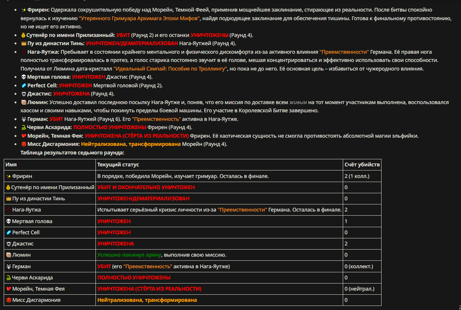
Task: Click red УНИЧТОЖЕН/ДЕМАТЕРИАЛИЗОВАН in Пу bullet
Action: point(132,43)
